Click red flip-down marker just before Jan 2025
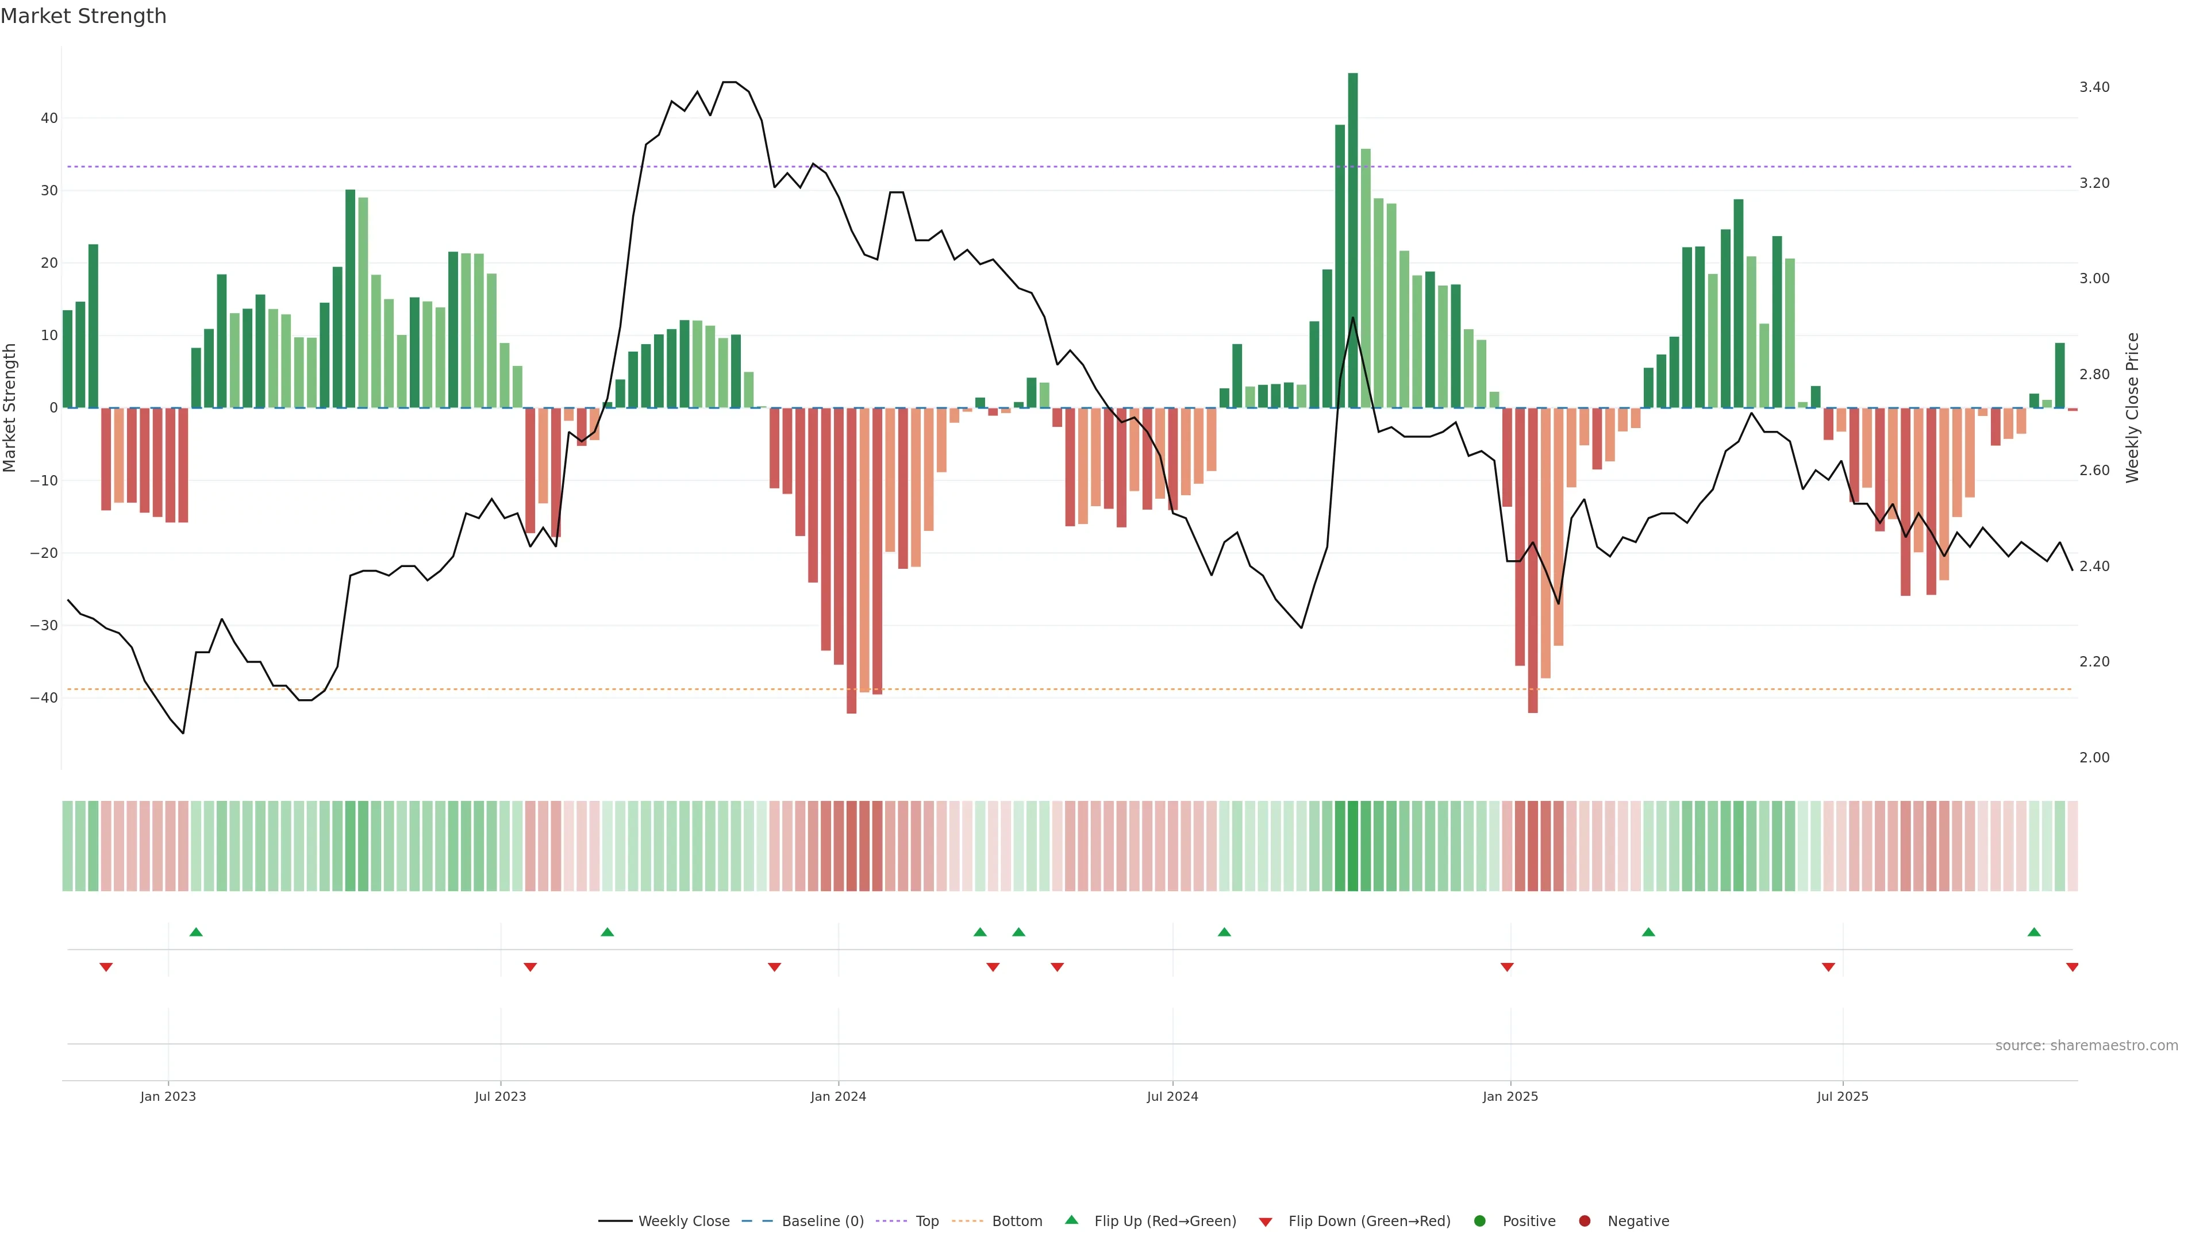Screen dimensions: 2207x1241 1507,967
